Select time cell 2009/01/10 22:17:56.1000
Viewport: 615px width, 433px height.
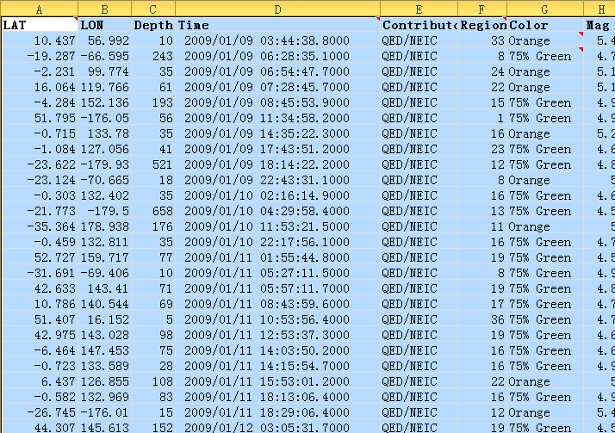277,241
